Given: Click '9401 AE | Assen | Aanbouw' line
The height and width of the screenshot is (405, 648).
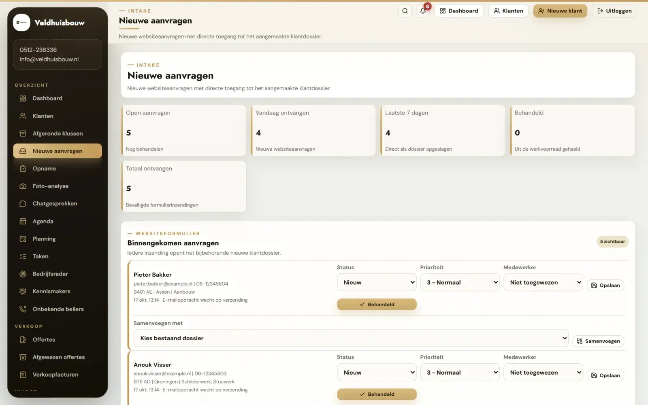Looking at the screenshot, I should [x=164, y=292].
